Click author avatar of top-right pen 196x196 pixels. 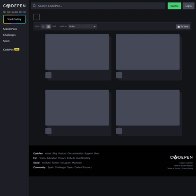[x=119, y=75]
